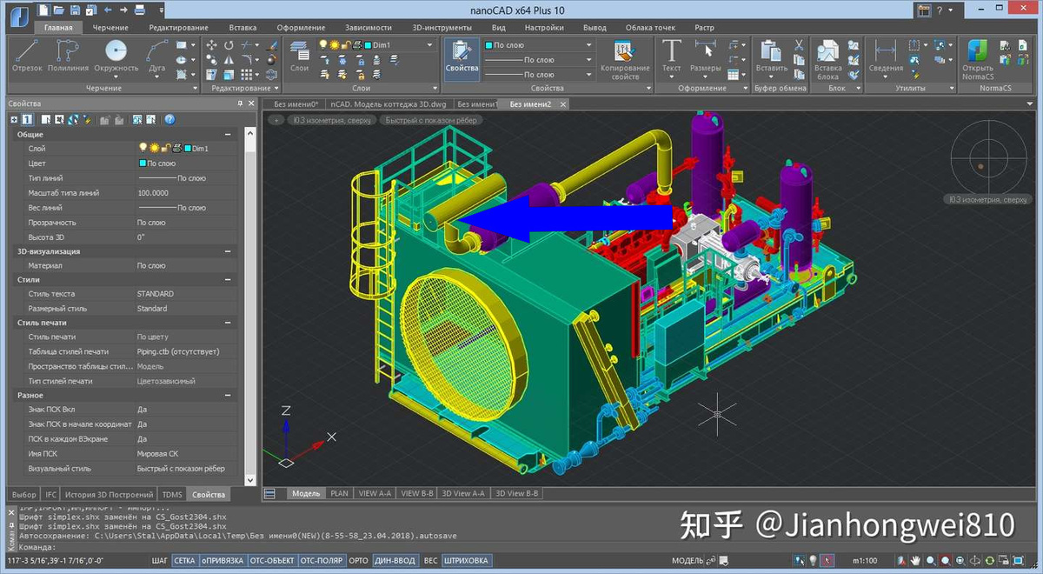This screenshot has height=574, width=1043.
Task: Open the color По слою dropdown in ribbon
Action: click(x=588, y=45)
